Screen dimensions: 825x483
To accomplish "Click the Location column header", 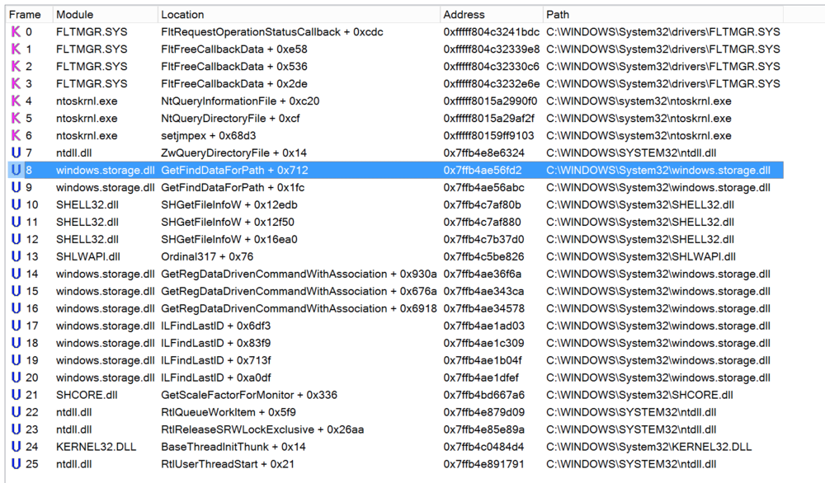I will click(183, 14).
